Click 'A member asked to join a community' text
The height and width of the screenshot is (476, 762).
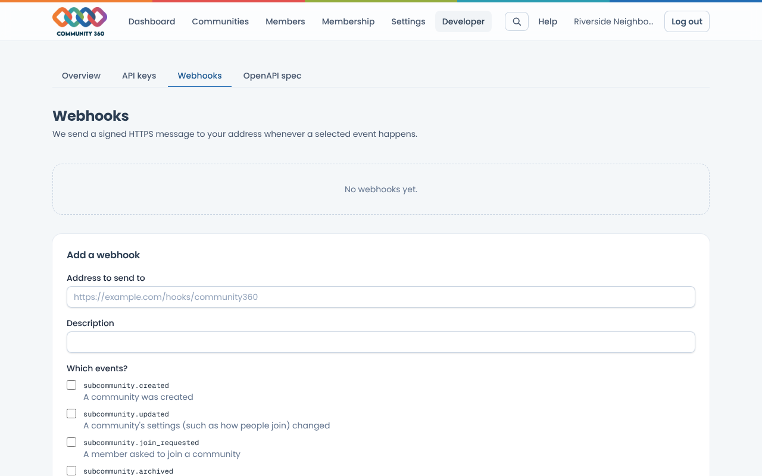tap(162, 454)
